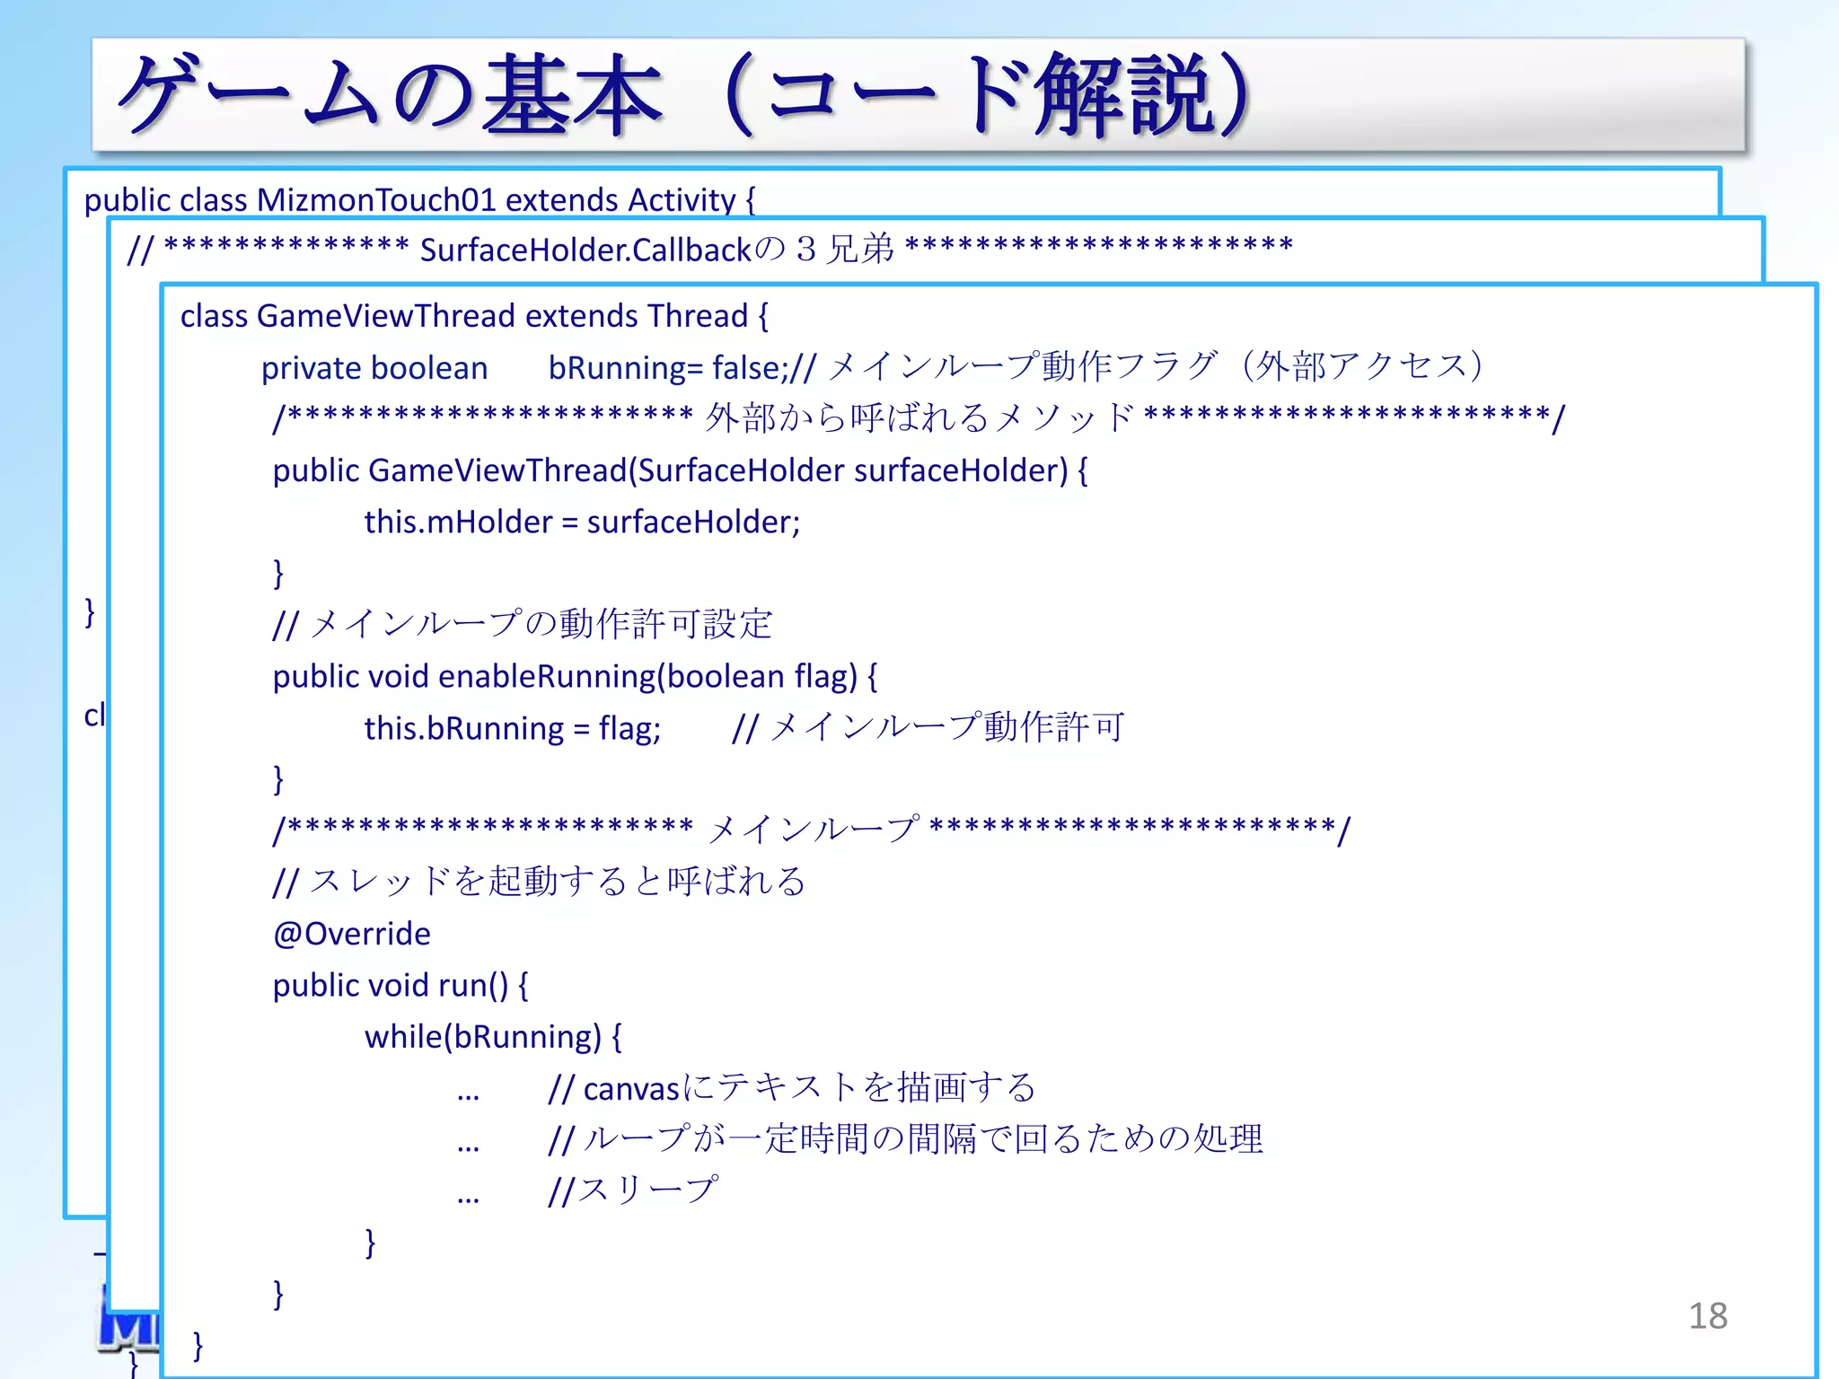Image resolution: width=1839 pixels, height=1379 pixels.
Task: Click slide page number 18
Action: [x=1708, y=1316]
